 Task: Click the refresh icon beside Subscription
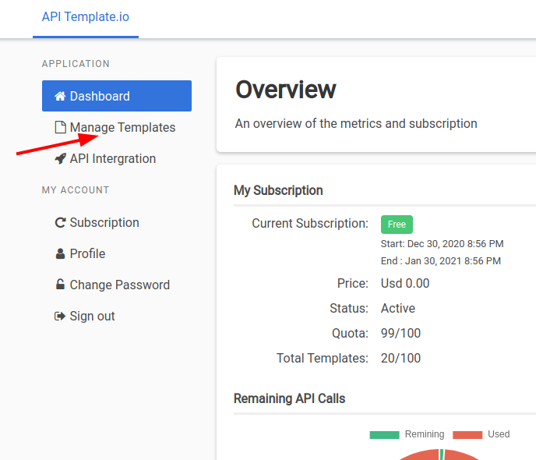[60, 223]
